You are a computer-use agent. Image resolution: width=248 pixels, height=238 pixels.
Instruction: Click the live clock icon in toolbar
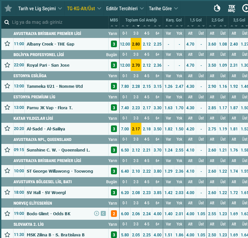(x=217, y=8)
